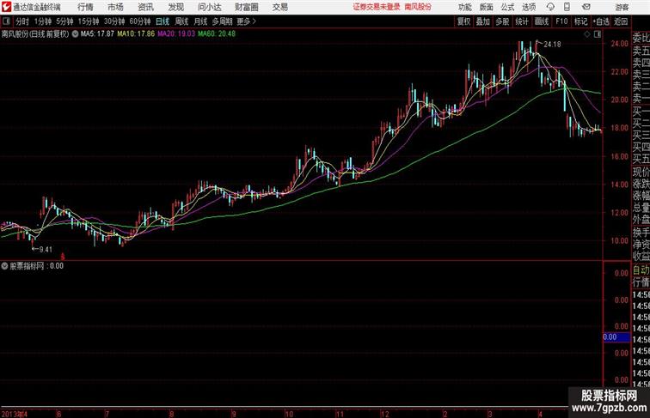This screenshot has width=650, height=418.
Task: Switch to the 30分钟 period tab
Action: [114, 21]
